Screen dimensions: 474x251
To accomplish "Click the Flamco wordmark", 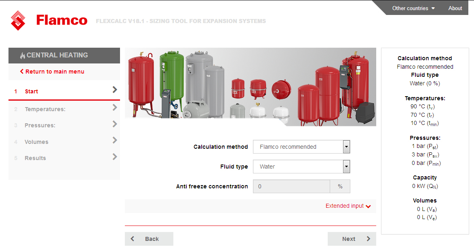I will point(62,20).
